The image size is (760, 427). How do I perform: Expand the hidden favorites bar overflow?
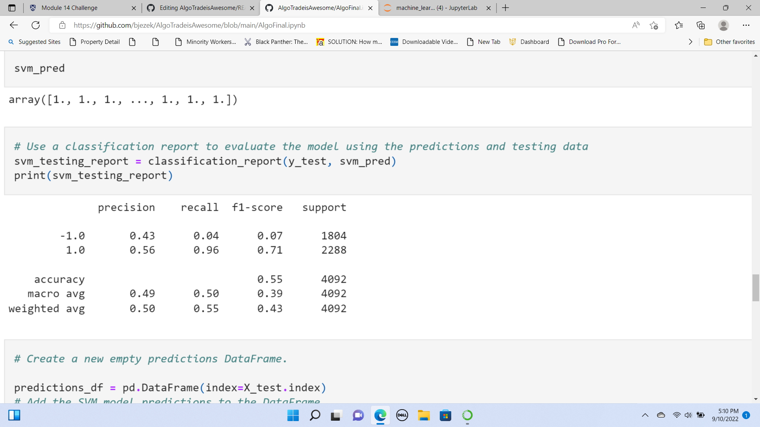(x=690, y=42)
